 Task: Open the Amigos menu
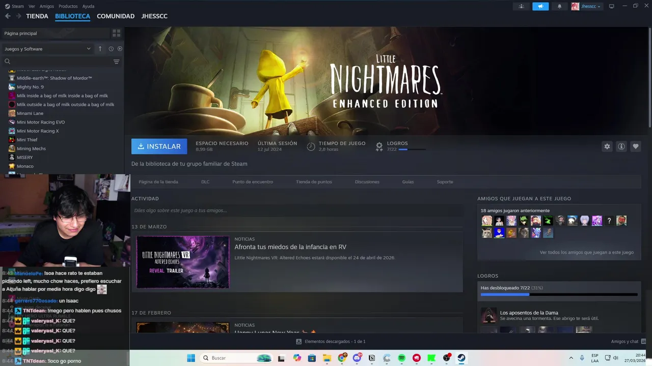coord(47,6)
